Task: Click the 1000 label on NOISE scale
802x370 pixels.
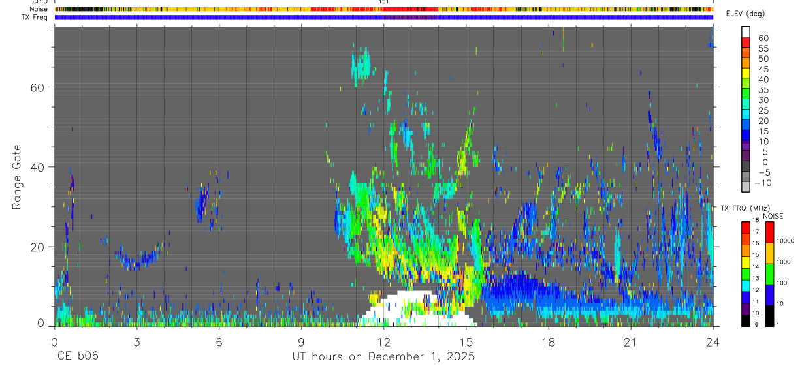Action: coord(785,262)
